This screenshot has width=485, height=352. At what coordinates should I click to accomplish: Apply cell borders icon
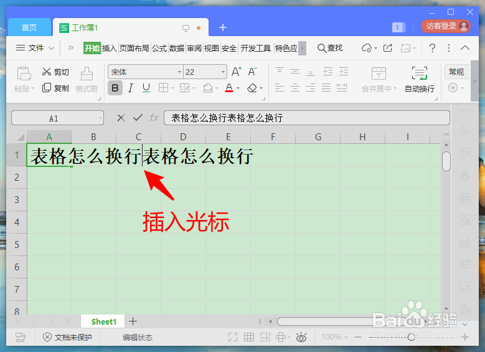[163, 88]
